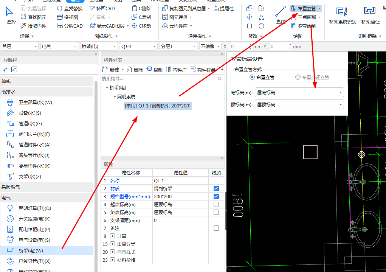Select 电线导管(电)(X) in navigation

[x=47, y=261]
